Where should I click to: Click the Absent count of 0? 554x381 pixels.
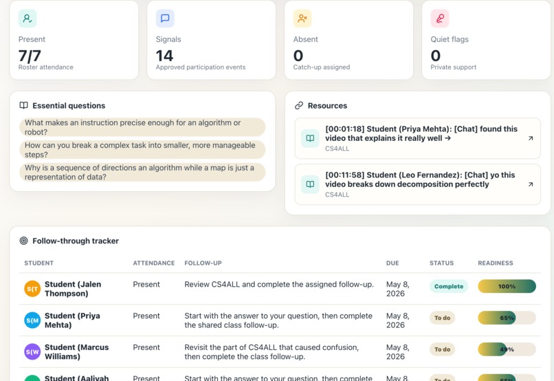[298, 56]
